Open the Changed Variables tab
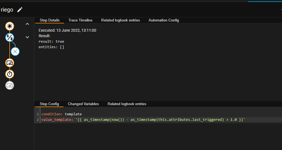 pyautogui.click(x=83, y=104)
